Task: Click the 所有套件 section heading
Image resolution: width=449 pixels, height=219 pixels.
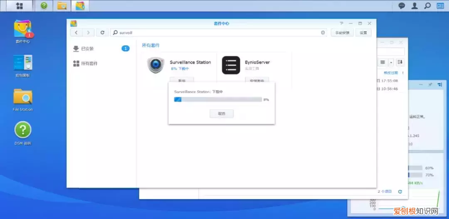Action: click(150, 45)
